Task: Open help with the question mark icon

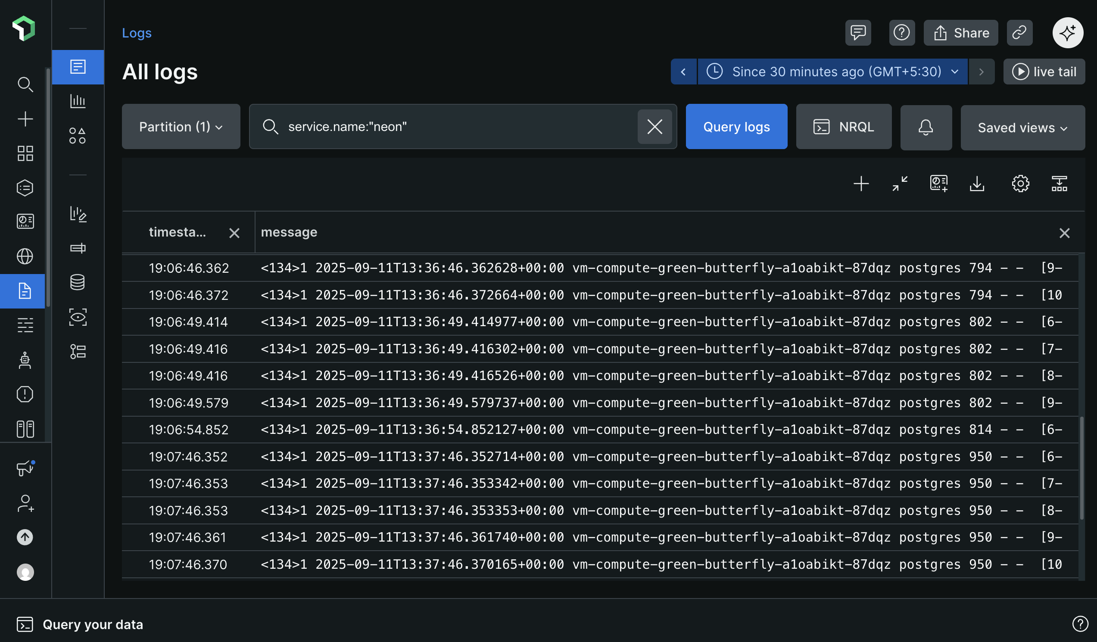Action: click(x=901, y=33)
